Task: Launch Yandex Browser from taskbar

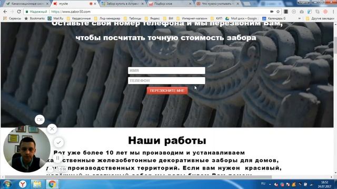Action: (x=23, y=184)
